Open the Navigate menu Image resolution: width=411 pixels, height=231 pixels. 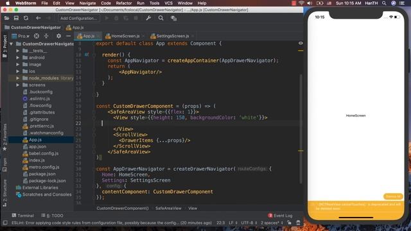coord(87,3)
